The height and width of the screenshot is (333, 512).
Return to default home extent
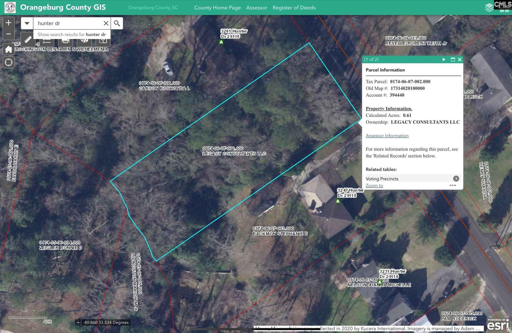(8, 49)
